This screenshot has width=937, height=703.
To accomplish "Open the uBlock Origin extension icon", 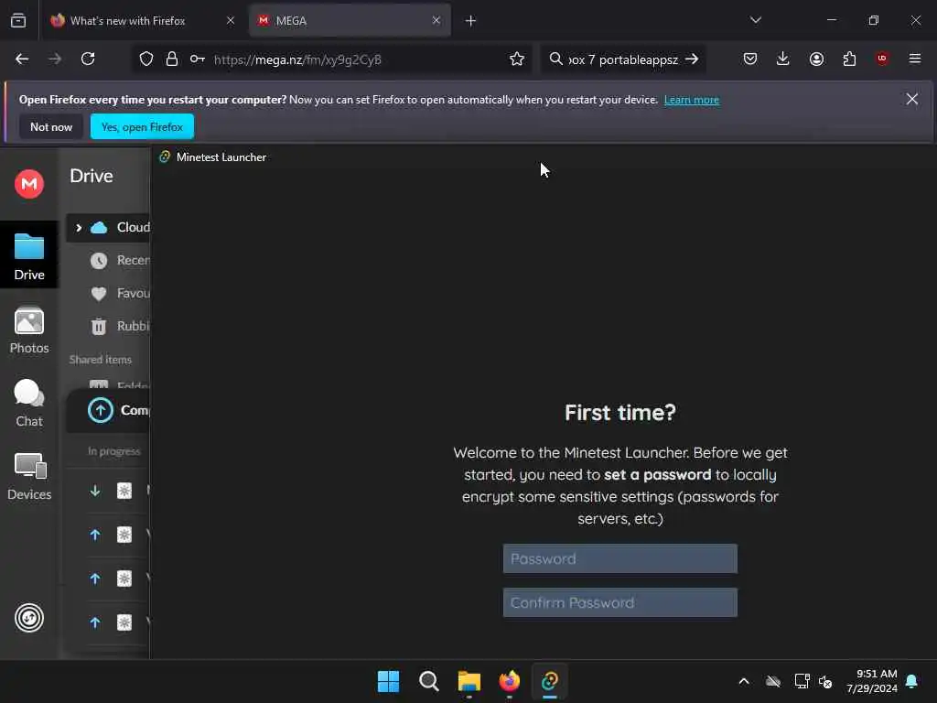I will [882, 59].
